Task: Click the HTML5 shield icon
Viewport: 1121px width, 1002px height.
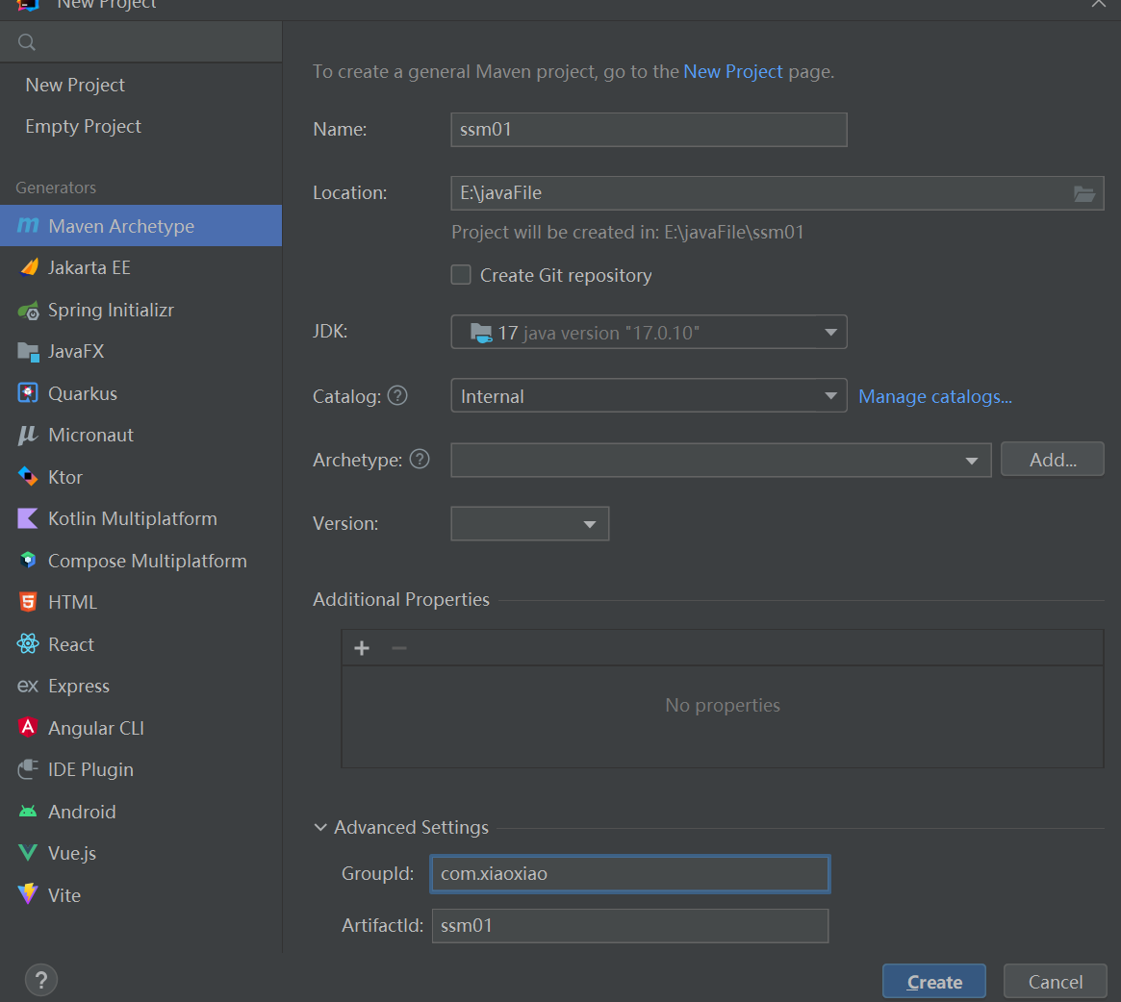Action: coord(28,602)
